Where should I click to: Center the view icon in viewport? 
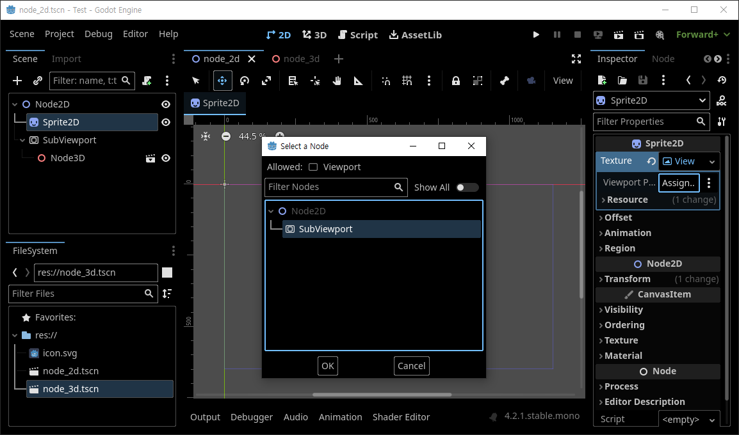[206, 136]
